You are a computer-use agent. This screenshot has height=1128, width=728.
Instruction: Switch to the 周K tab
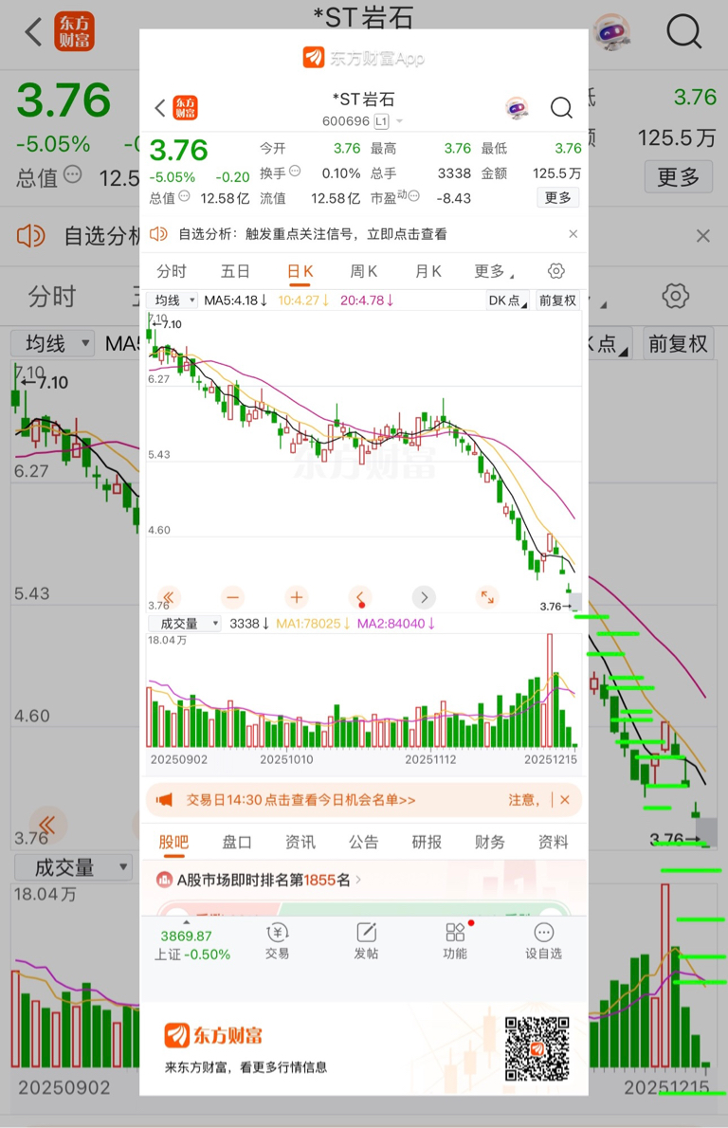(x=363, y=271)
